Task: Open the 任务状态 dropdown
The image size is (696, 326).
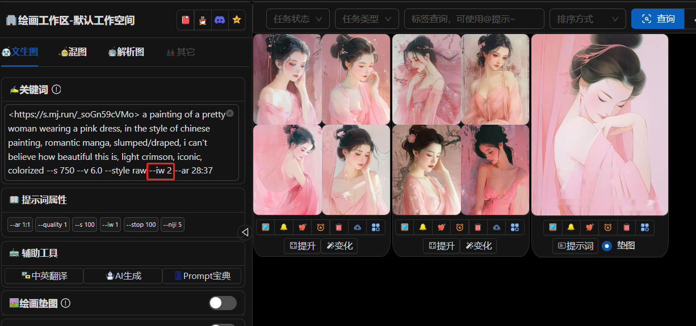Action: (297, 19)
